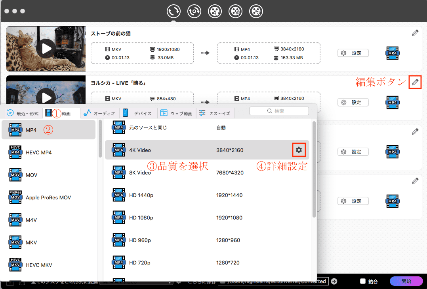Open the video compress icon in toolbar
This screenshot has height=289, width=427.
[235, 11]
